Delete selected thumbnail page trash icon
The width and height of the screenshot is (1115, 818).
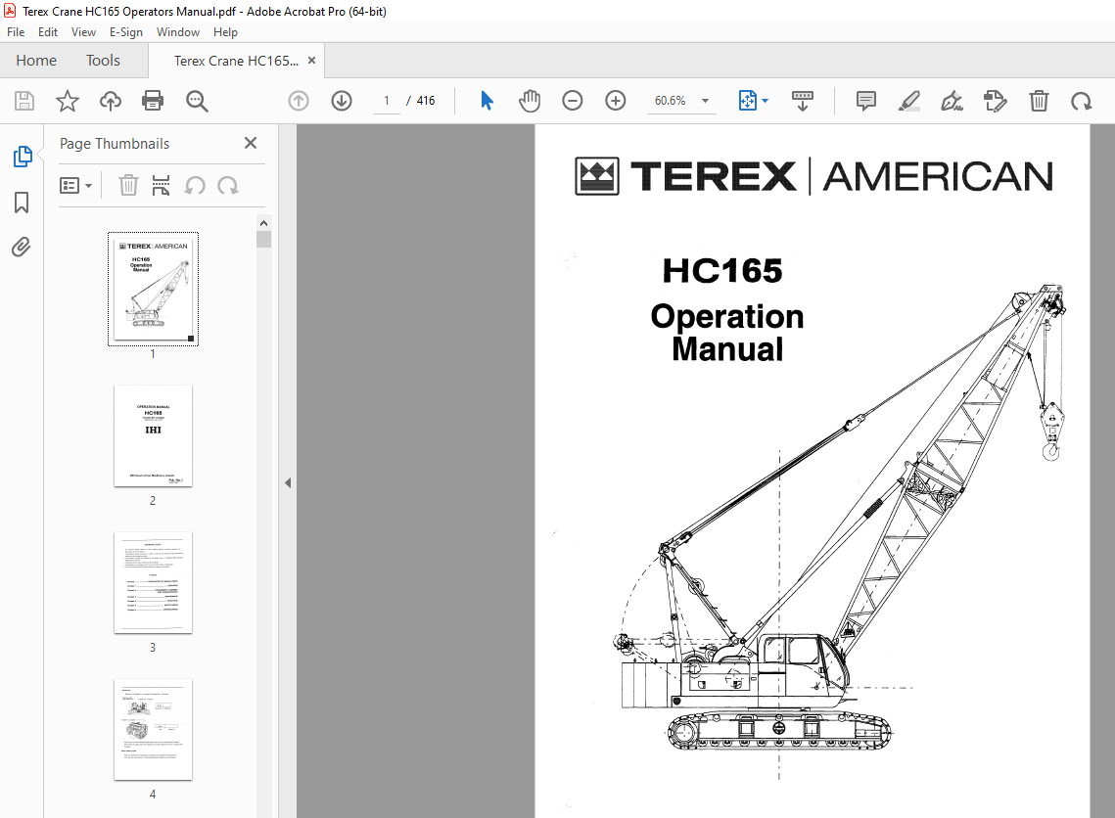click(128, 186)
